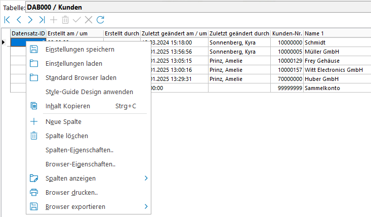
Task: Go to first record navigation icon
Action: 7,20
